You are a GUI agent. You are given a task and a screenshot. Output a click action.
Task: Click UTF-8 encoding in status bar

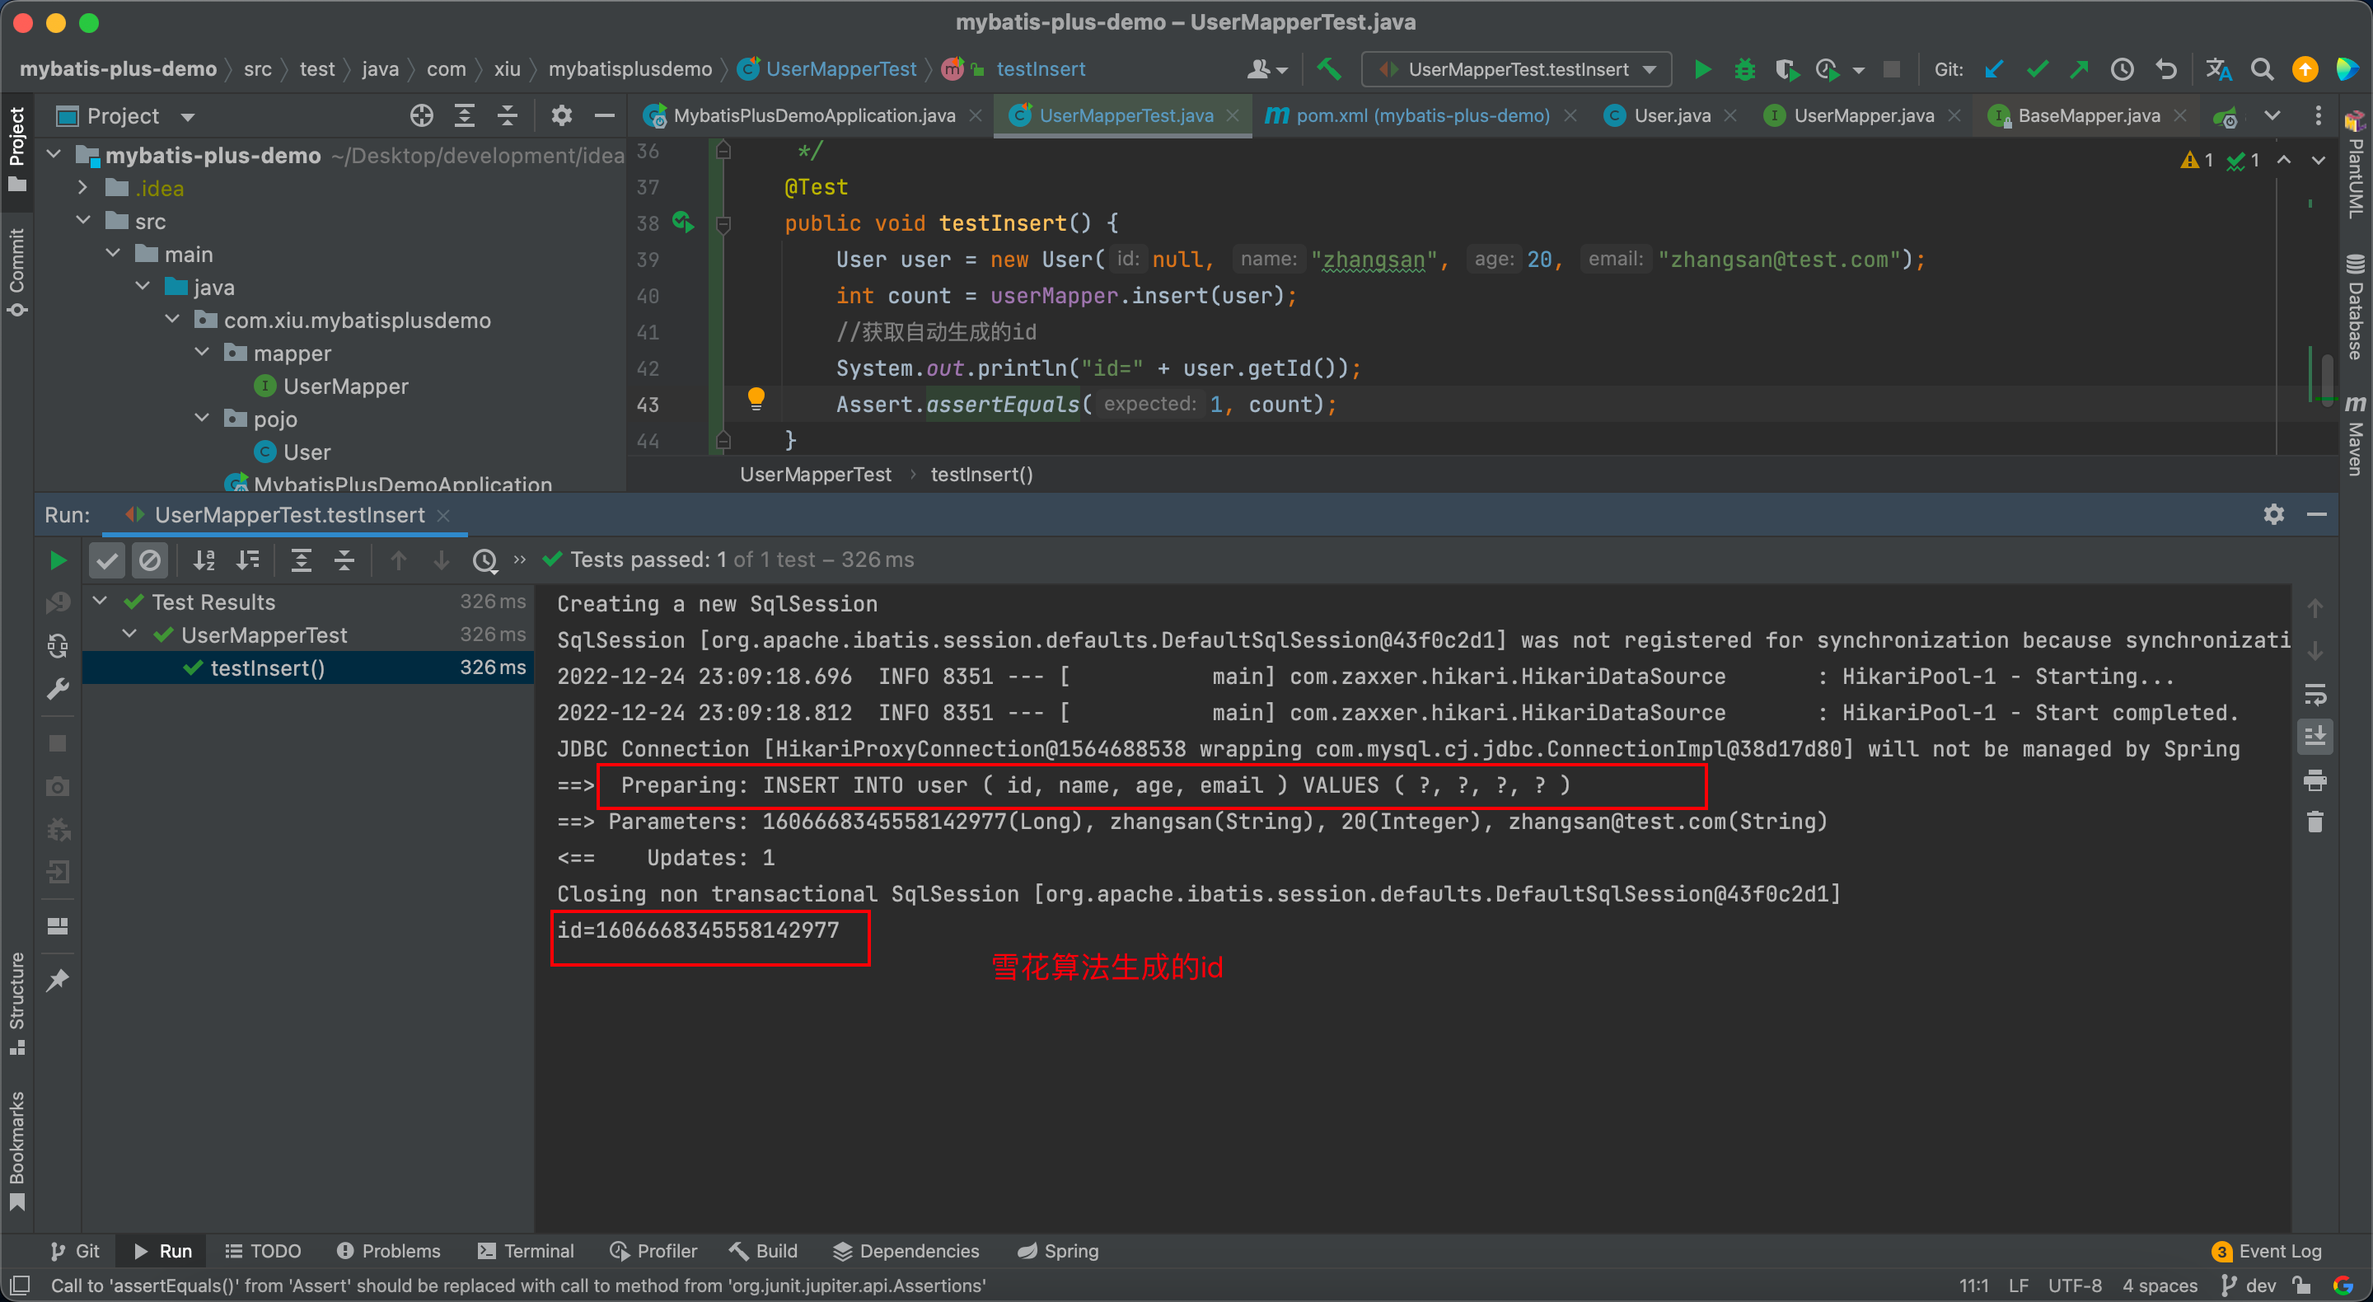point(2075,1285)
